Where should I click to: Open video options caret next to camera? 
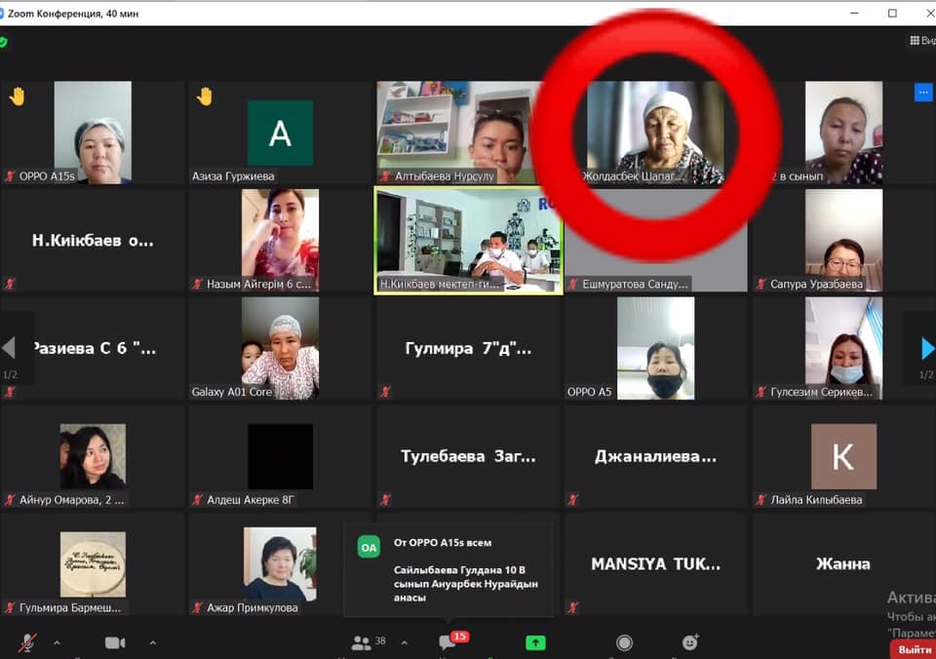pos(153,642)
